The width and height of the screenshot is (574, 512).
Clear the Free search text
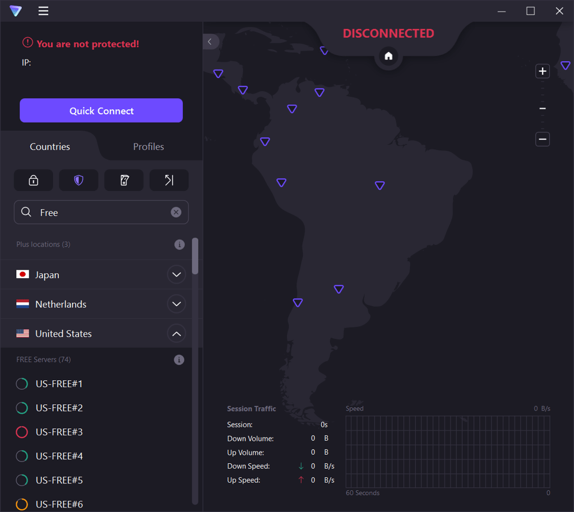pyautogui.click(x=176, y=212)
